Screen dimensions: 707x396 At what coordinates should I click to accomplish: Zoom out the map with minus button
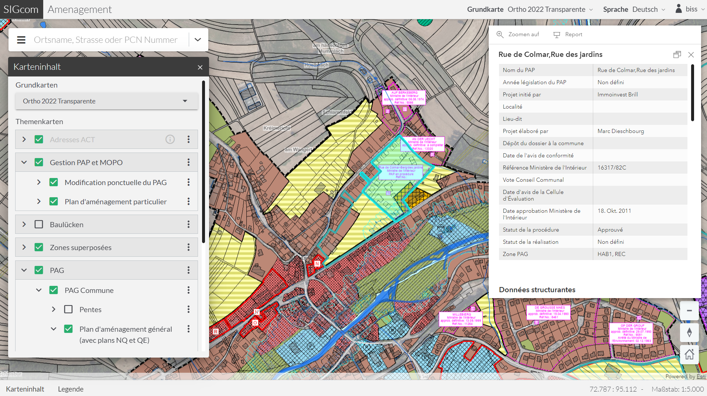point(689,311)
